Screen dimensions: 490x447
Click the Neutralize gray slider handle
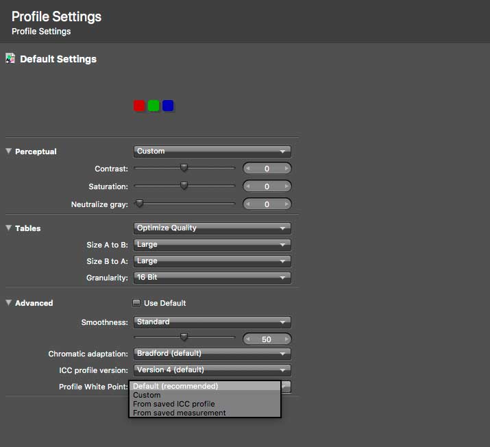pos(139,204)
